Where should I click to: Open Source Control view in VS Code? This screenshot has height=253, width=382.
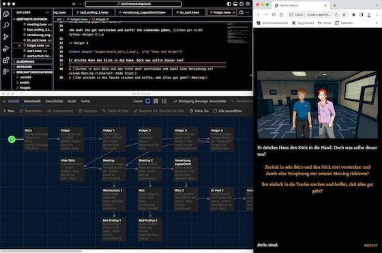6,37
